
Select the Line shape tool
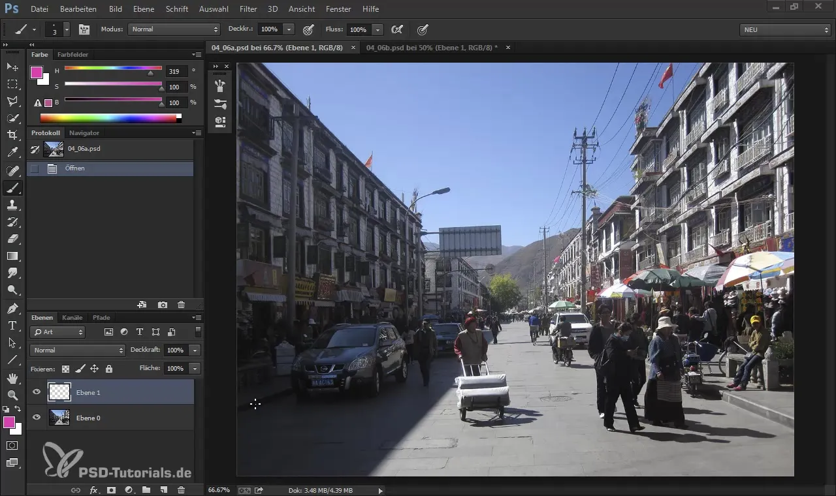coord(12,359)
